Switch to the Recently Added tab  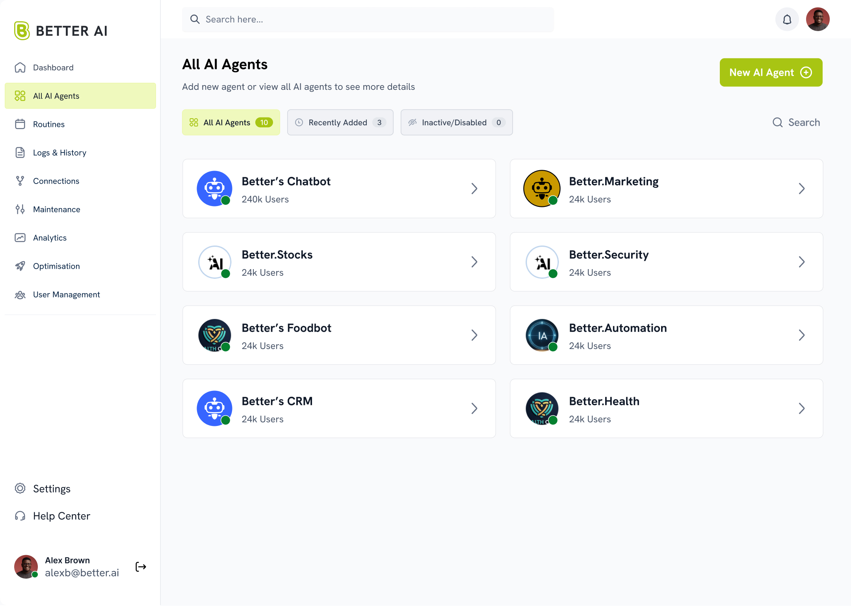point(340,123)
